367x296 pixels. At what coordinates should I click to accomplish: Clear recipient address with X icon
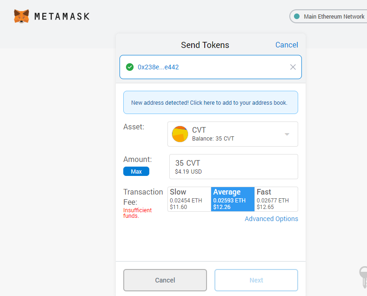pos(293,67)
